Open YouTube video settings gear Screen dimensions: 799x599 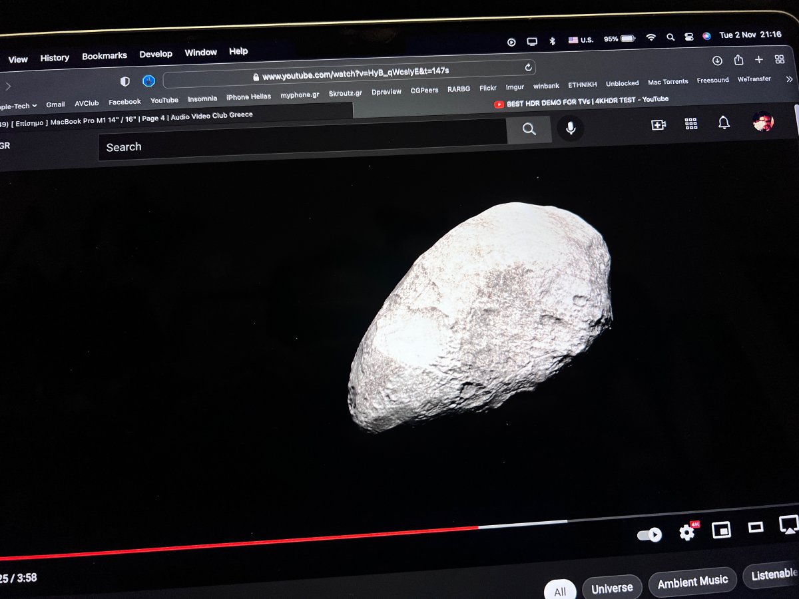pyautogui.click(x=686, y=532)
